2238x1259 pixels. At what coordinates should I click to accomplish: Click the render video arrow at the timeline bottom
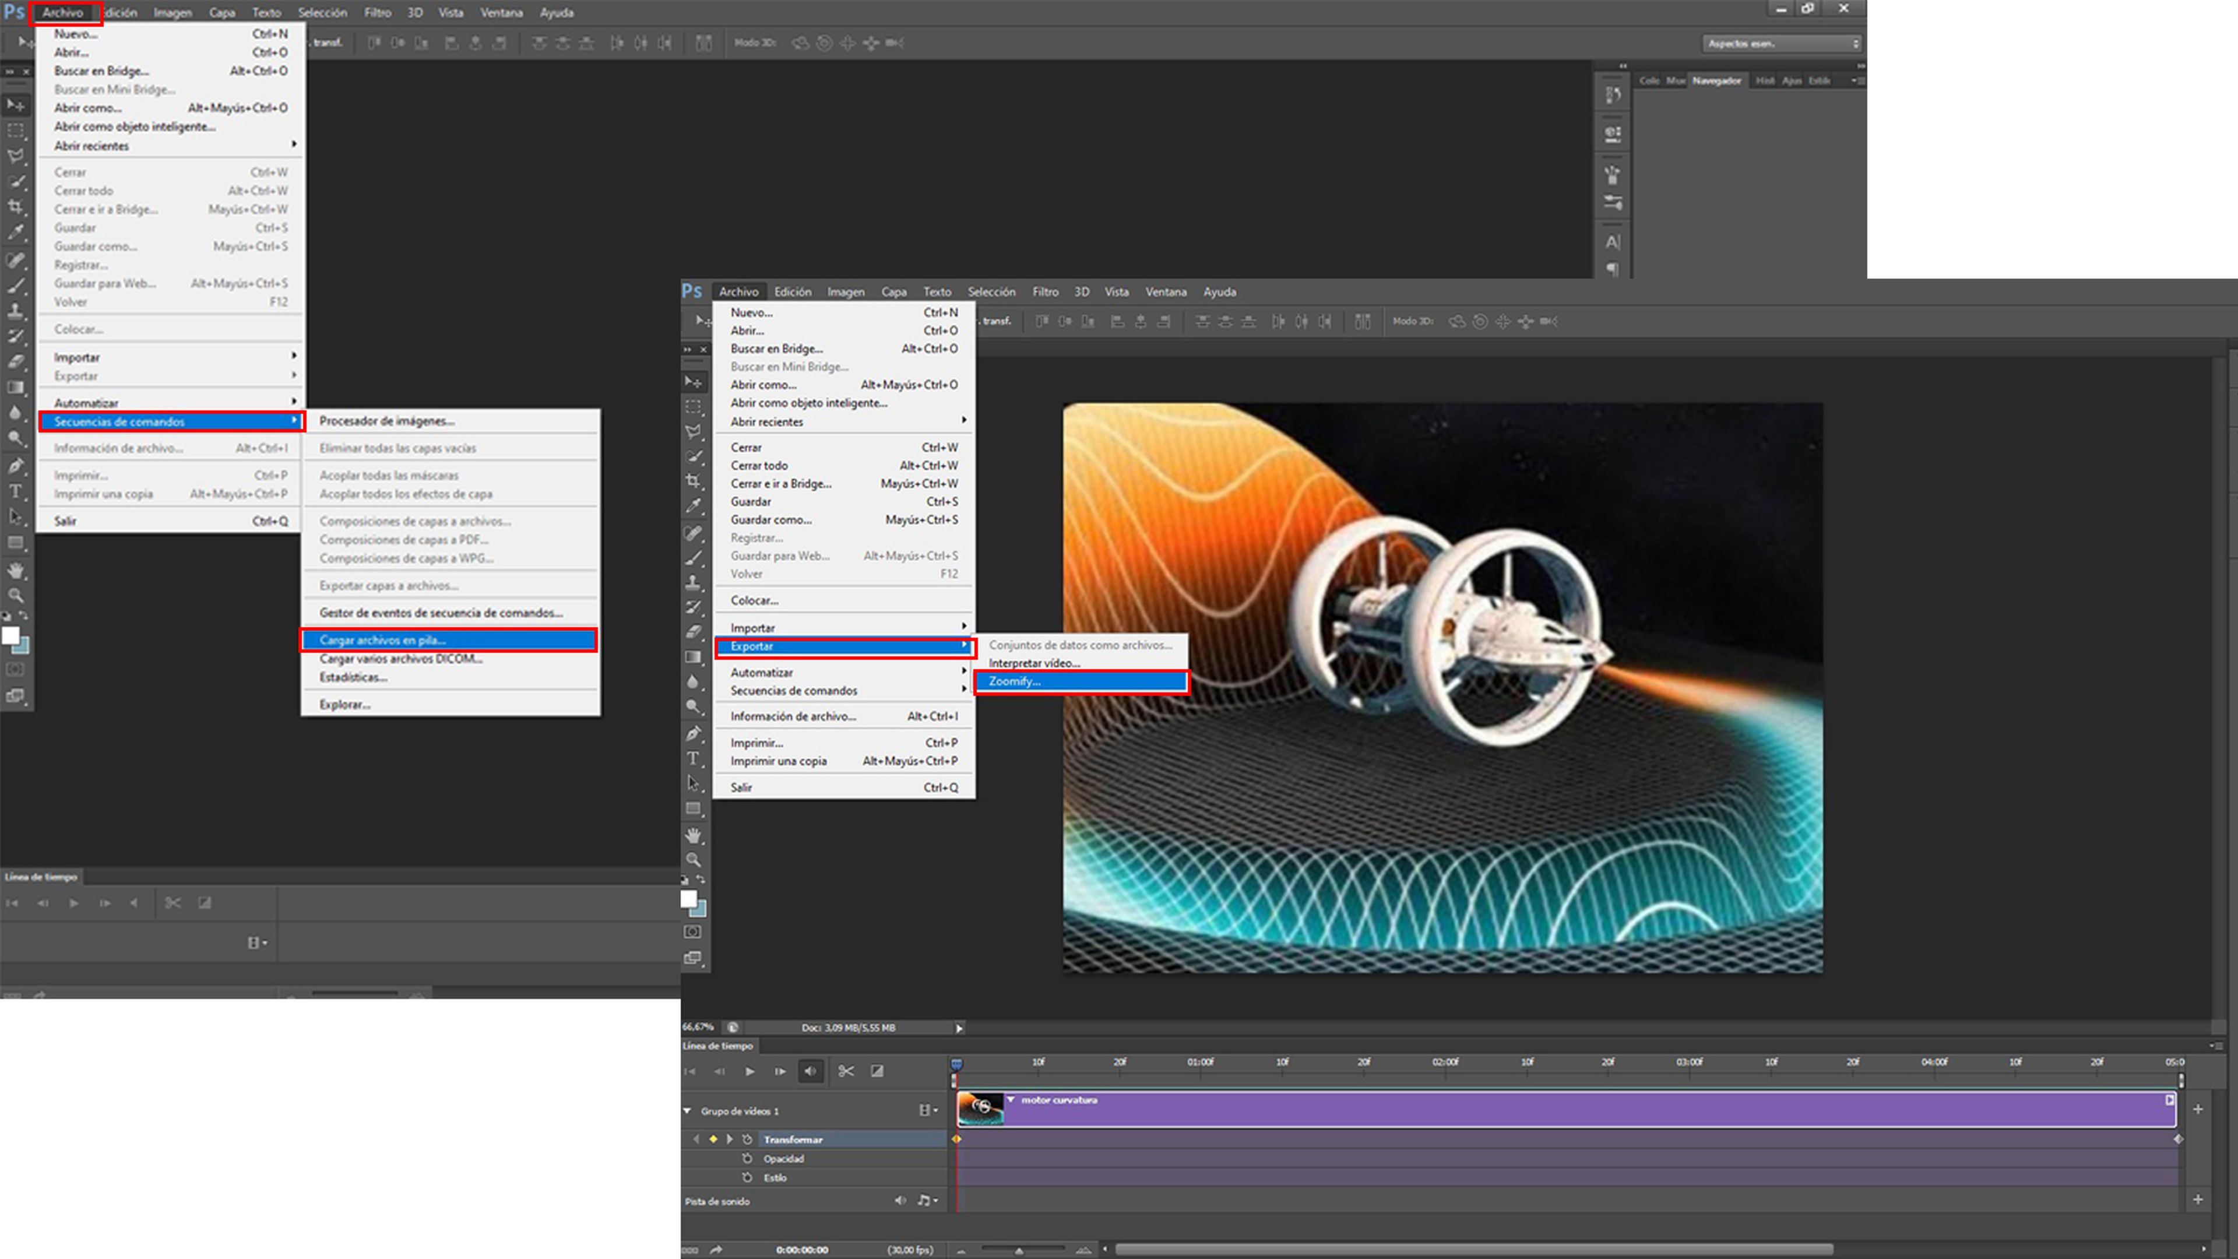pyautogui.click(x=716, y=1250)
